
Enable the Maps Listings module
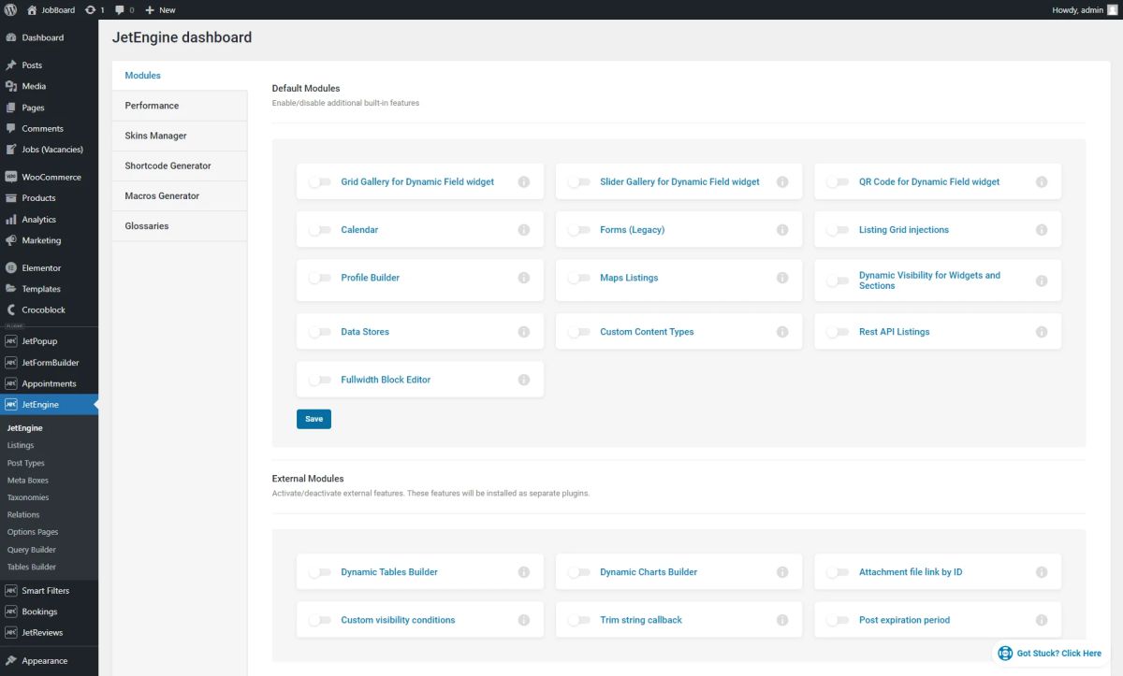(x=579, y=278)
